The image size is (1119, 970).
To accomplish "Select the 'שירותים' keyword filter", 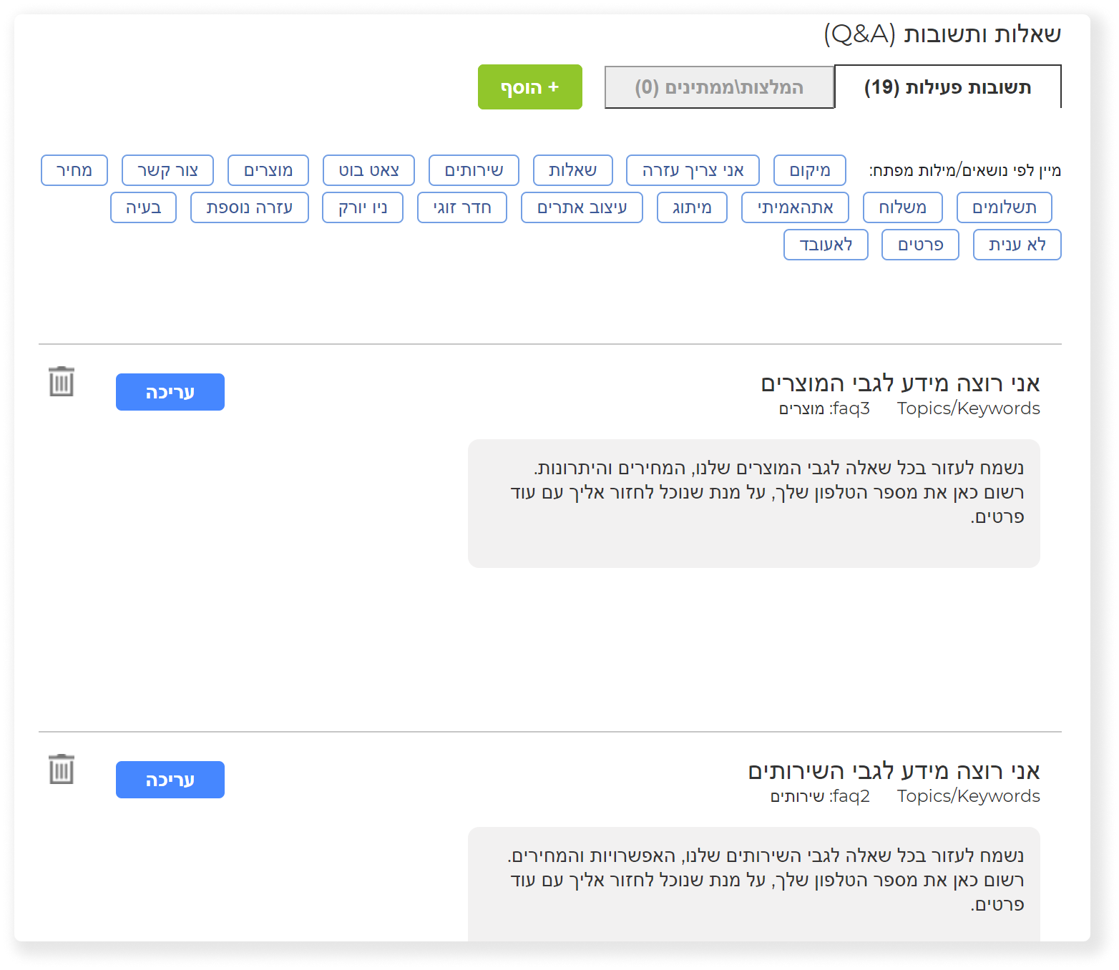I will click(x=474, y=170).
